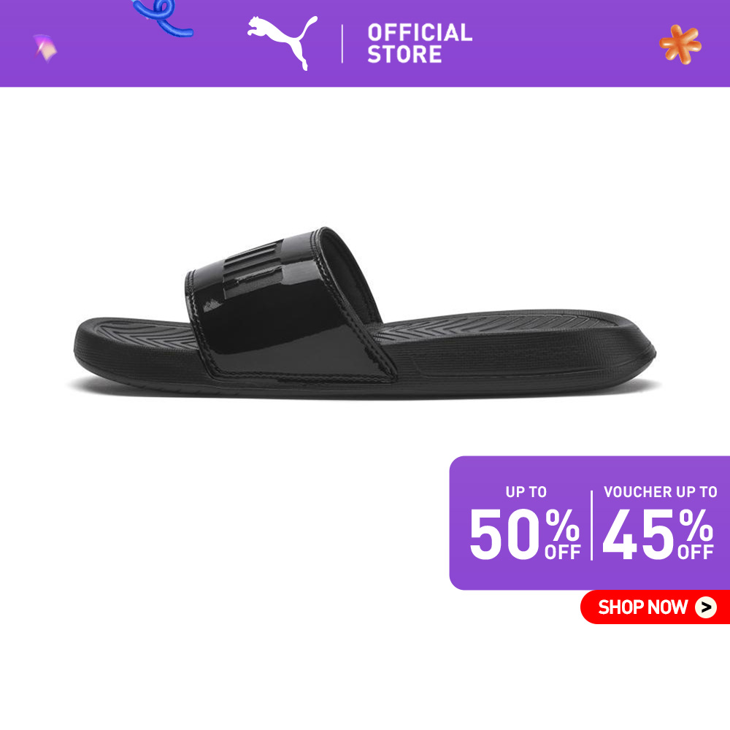Click the pink confetti shard icon
730x730 pixels.
[45, 47]
